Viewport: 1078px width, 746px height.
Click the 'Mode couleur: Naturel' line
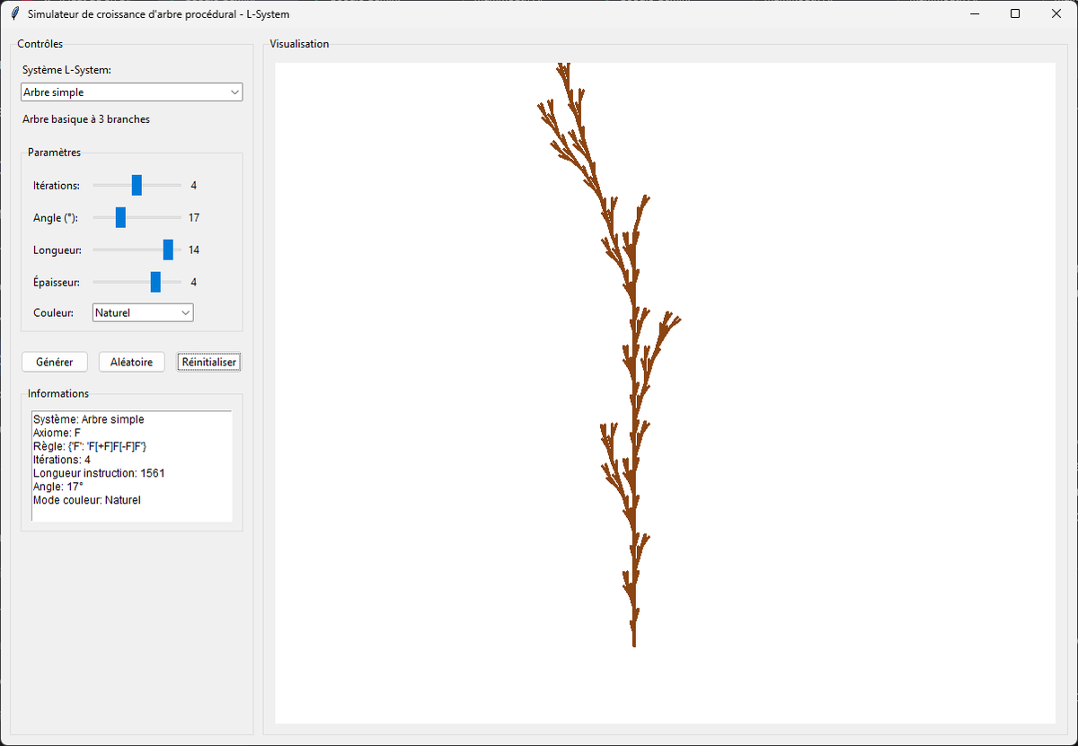[87, 500]
